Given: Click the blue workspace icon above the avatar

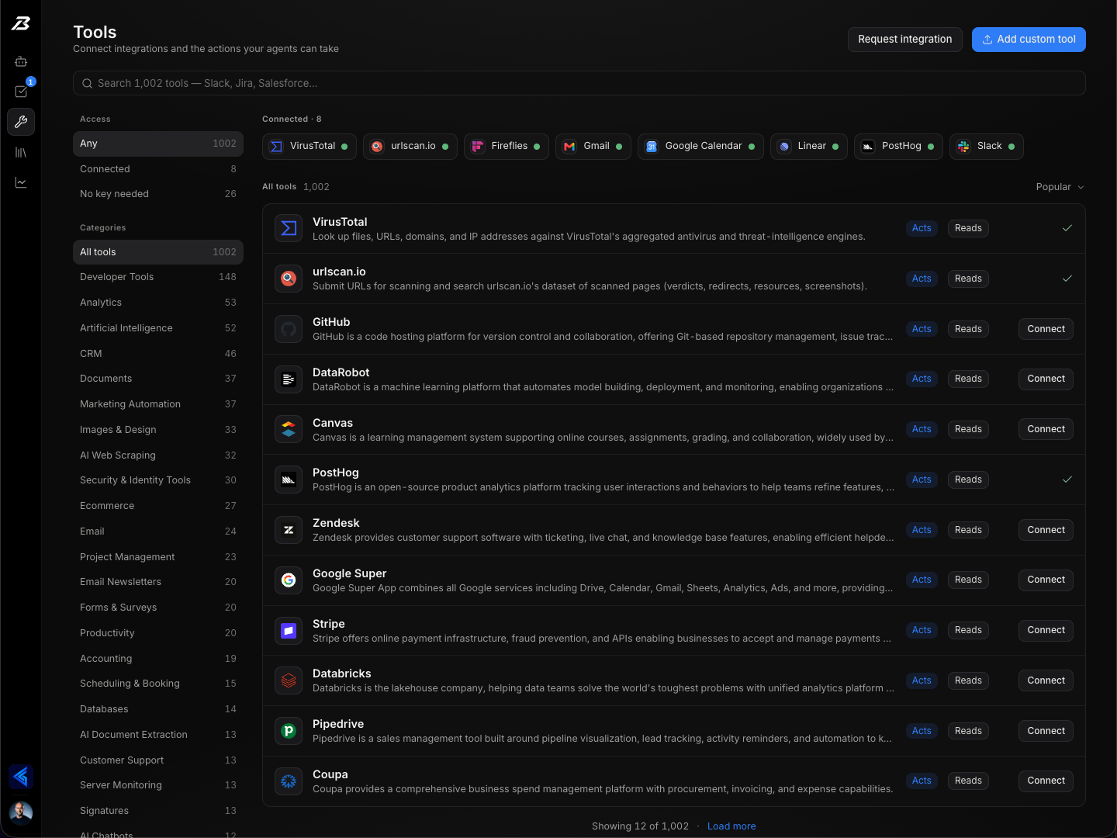Looking at the screenshot, I should point(21,776).
